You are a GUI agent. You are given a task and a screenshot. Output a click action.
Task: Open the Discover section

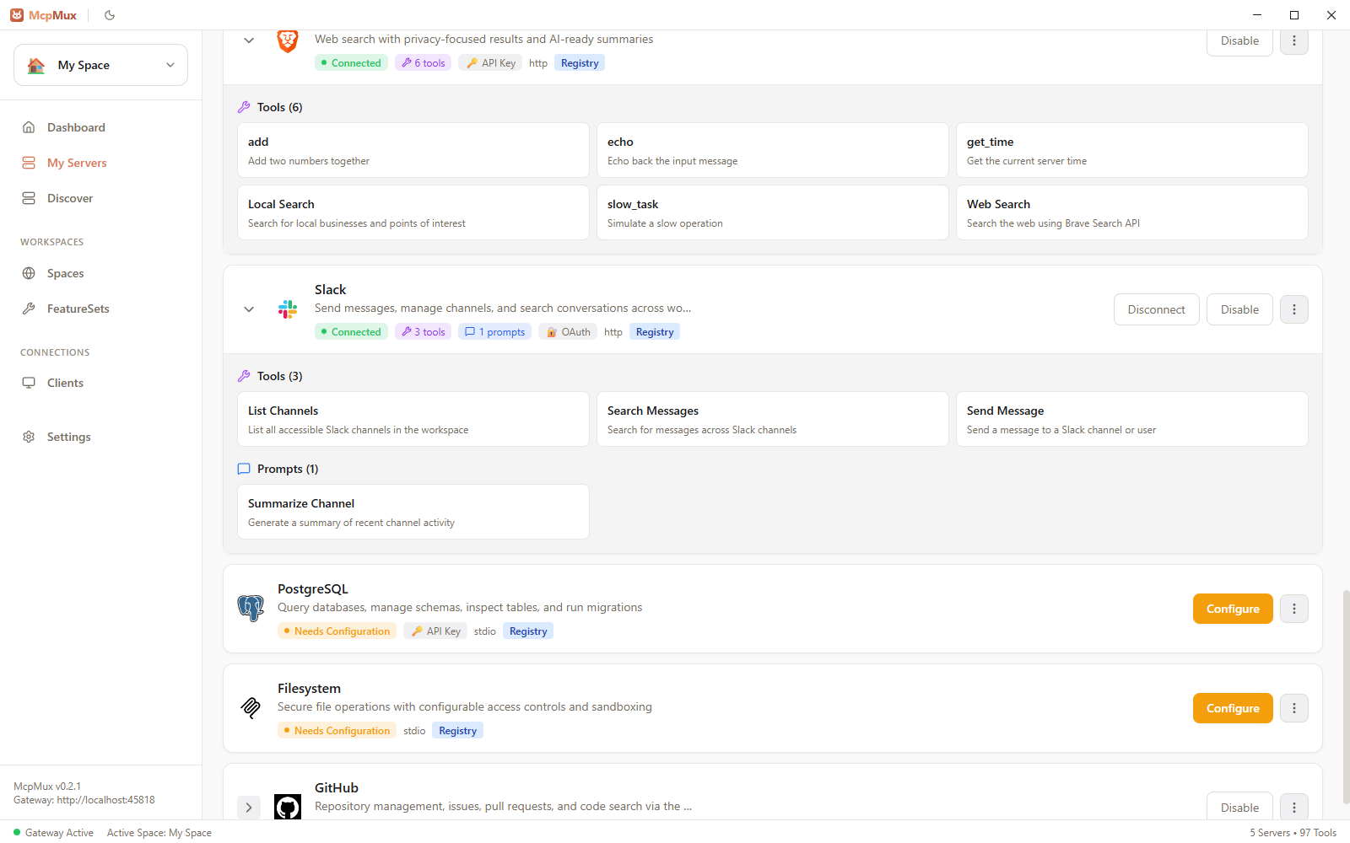69,198
